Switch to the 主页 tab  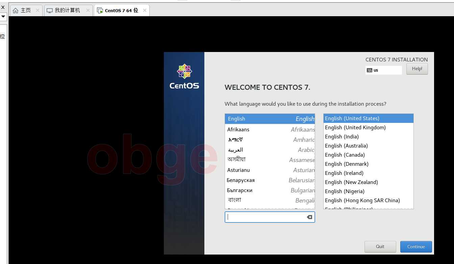coord(26,10)
